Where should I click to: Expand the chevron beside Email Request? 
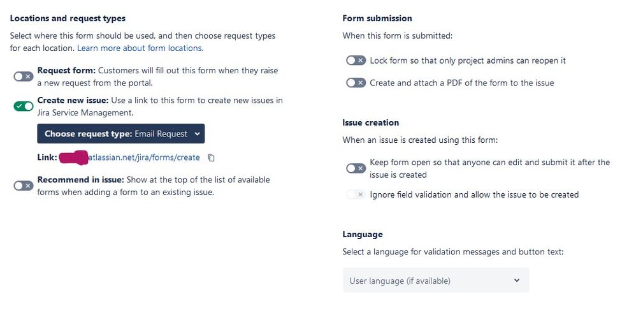point(197,133)
